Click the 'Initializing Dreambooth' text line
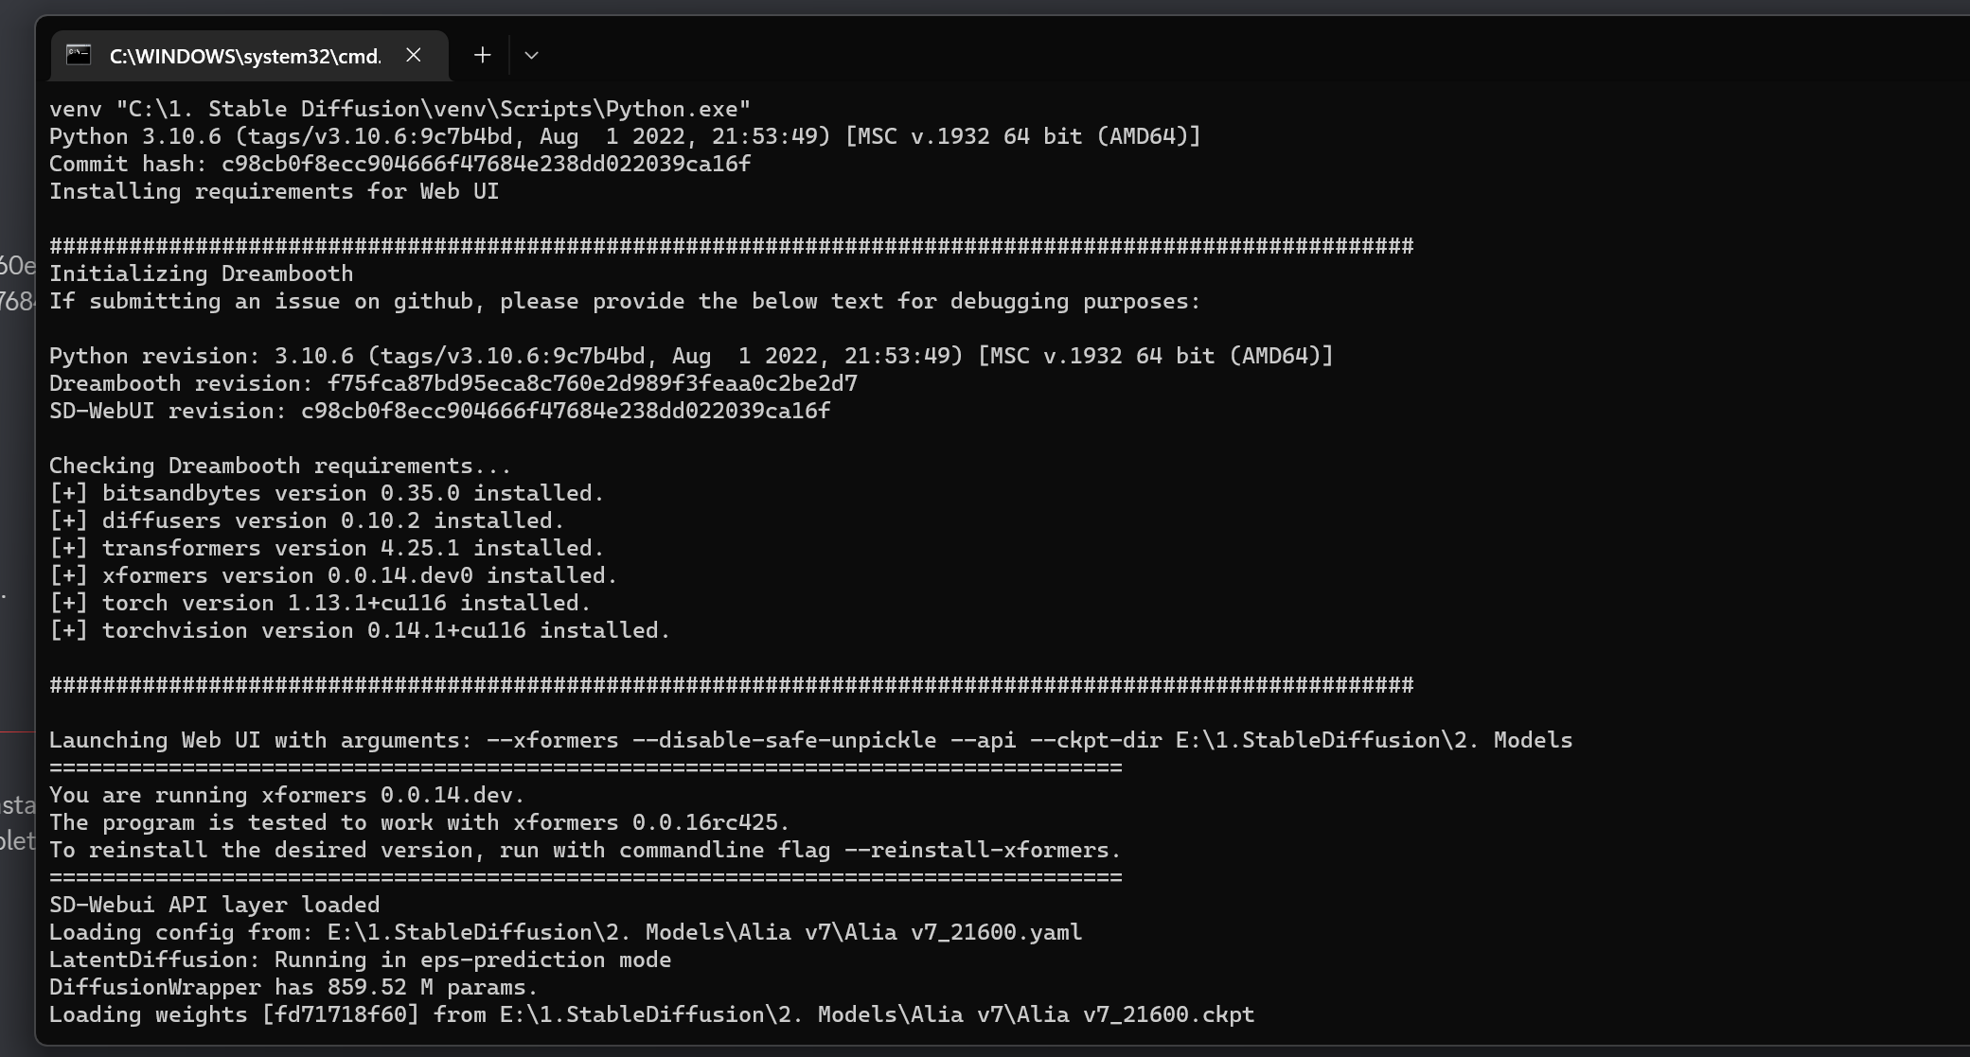Screen dimensions: 1970x1057 (x=201, y=273)
